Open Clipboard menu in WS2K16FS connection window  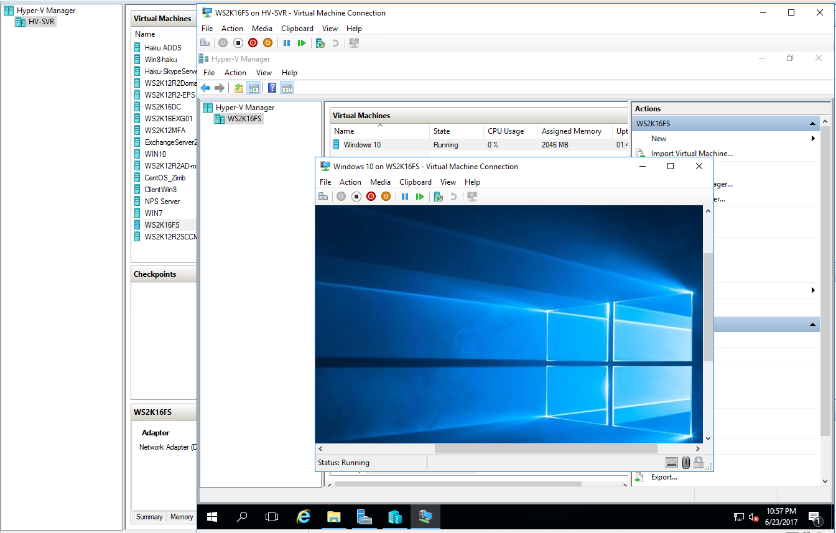click(297, 29)
